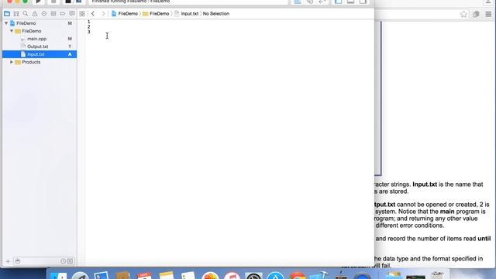Switch to the Standard editor
This screenshot has width=496, height=279.
(x=298, y=2)
